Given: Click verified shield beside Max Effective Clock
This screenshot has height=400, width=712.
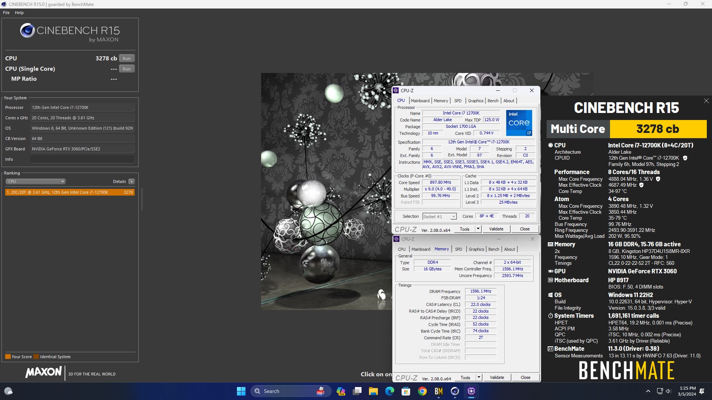Looking at the screenshot, I should coord(641,185).
